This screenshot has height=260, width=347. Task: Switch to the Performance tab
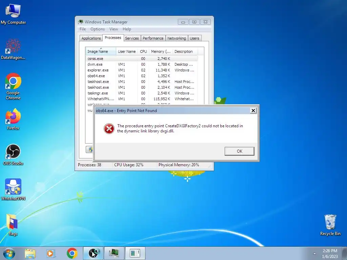click(153, 38)
